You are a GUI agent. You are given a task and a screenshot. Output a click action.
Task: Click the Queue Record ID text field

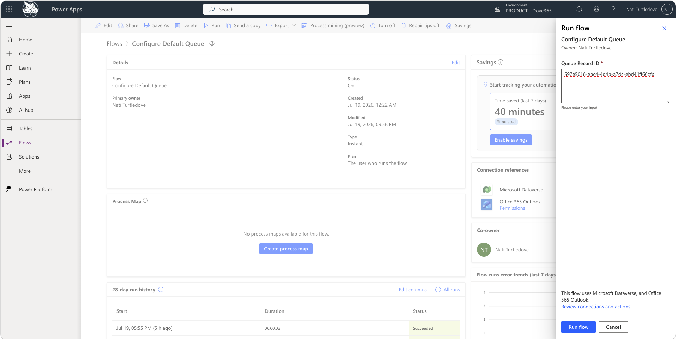tap(616, 86)
